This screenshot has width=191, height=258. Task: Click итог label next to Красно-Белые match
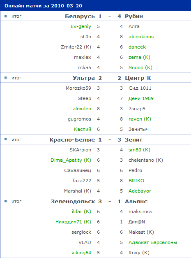click(16, 139)
